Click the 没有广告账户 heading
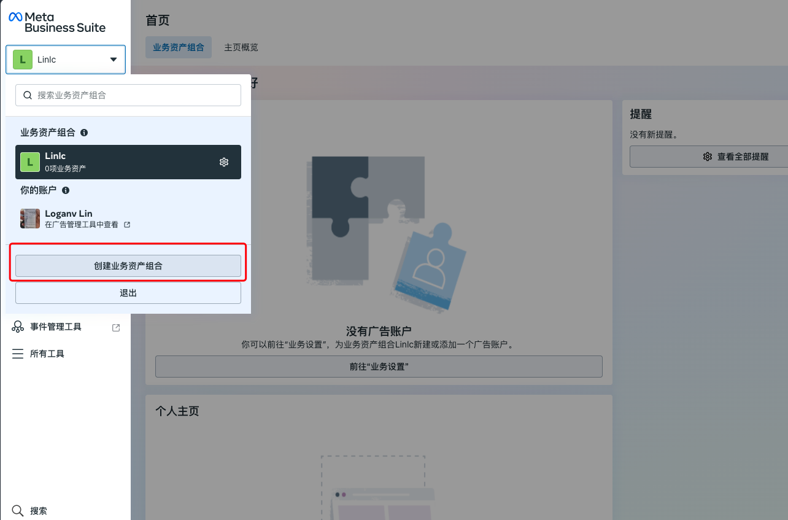788x520 pixels. pyautogui.click(x=379, y=332)
